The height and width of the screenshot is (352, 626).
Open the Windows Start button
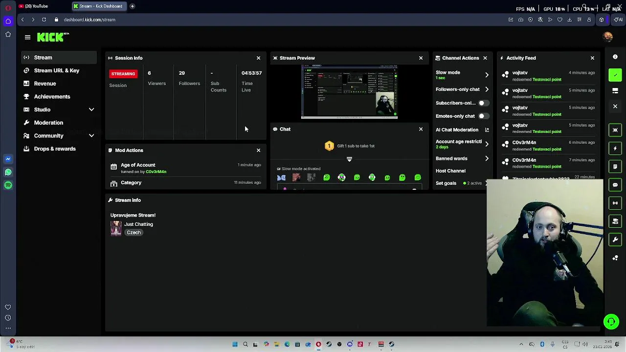coord(235,344)
